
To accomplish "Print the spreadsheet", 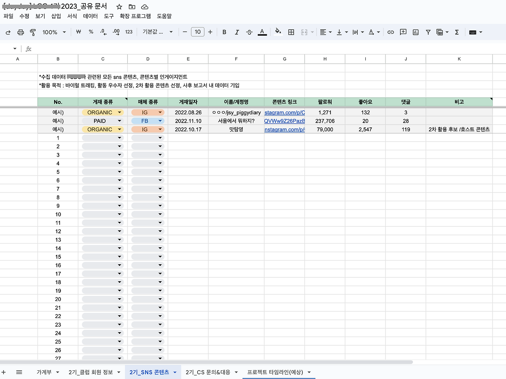I will pyautogui.click(x=21, y=32).
